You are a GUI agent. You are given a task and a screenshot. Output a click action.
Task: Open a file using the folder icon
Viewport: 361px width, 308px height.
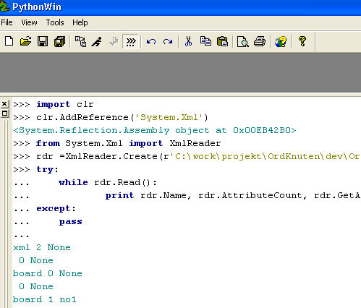click(x=25, y=41)
